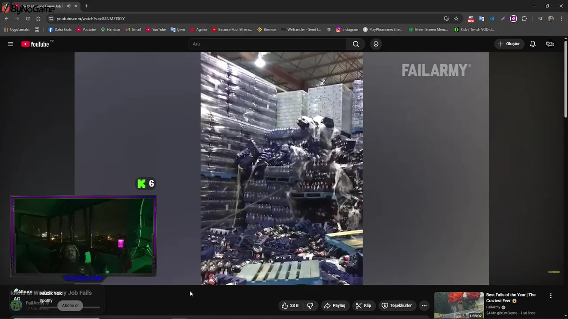Image resolution: width=568 pixels, height=319 pixels.
Task: Like the video with thumbs-up
Action: coord(290,306)
